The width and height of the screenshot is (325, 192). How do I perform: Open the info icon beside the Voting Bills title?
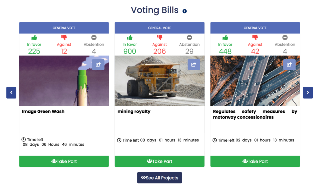click(184, 11)
